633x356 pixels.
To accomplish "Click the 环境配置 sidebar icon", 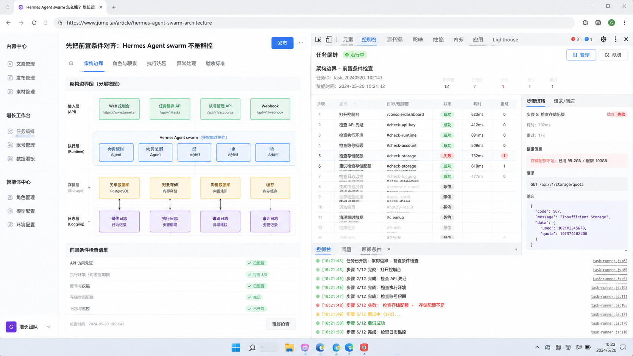I will (x=10, y=225).
